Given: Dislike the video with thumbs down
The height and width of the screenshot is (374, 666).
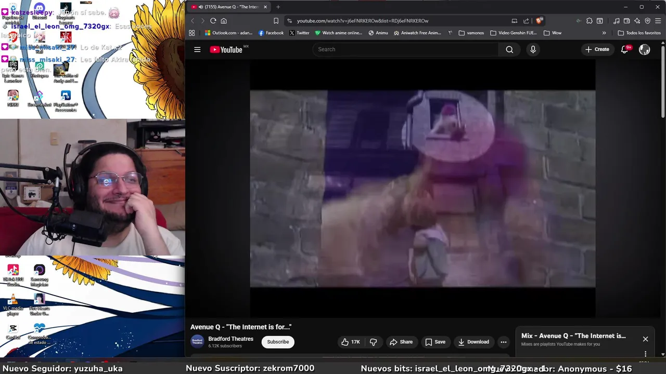Looking at the screenshot, I should (373, 342).
